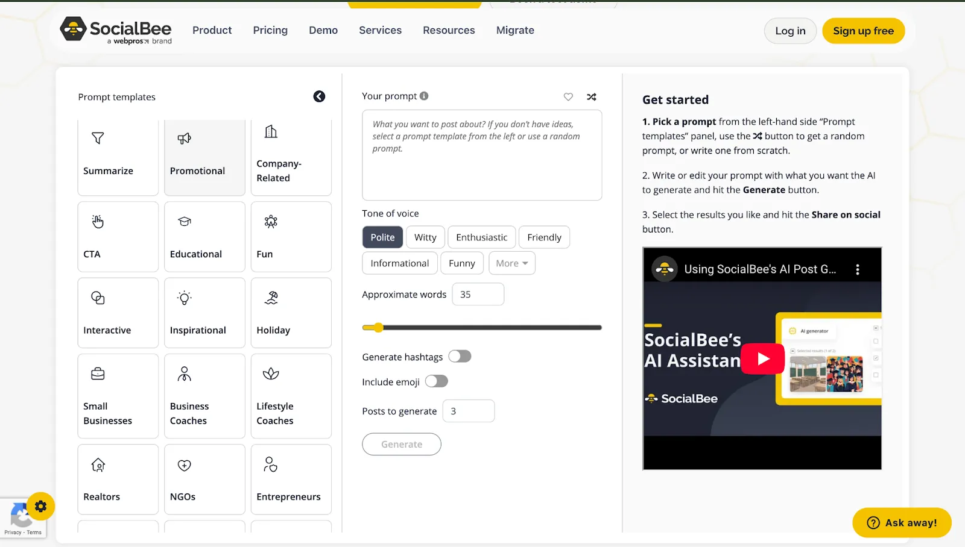
Task: Select the Polite tone of voice
Action: coord(382,237)
